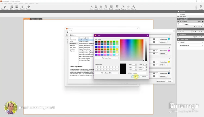This screenshot has height=117, width=204.
Task: Click the color spectrum gradient field
Action: pyautogui.click(x=132, y=50)
